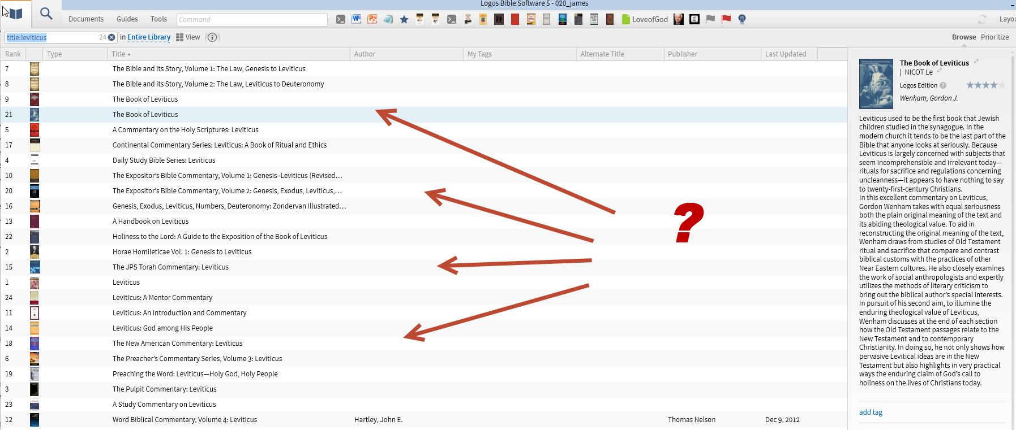Select rank 21 The Book of Leviticus row

[423, 115]
